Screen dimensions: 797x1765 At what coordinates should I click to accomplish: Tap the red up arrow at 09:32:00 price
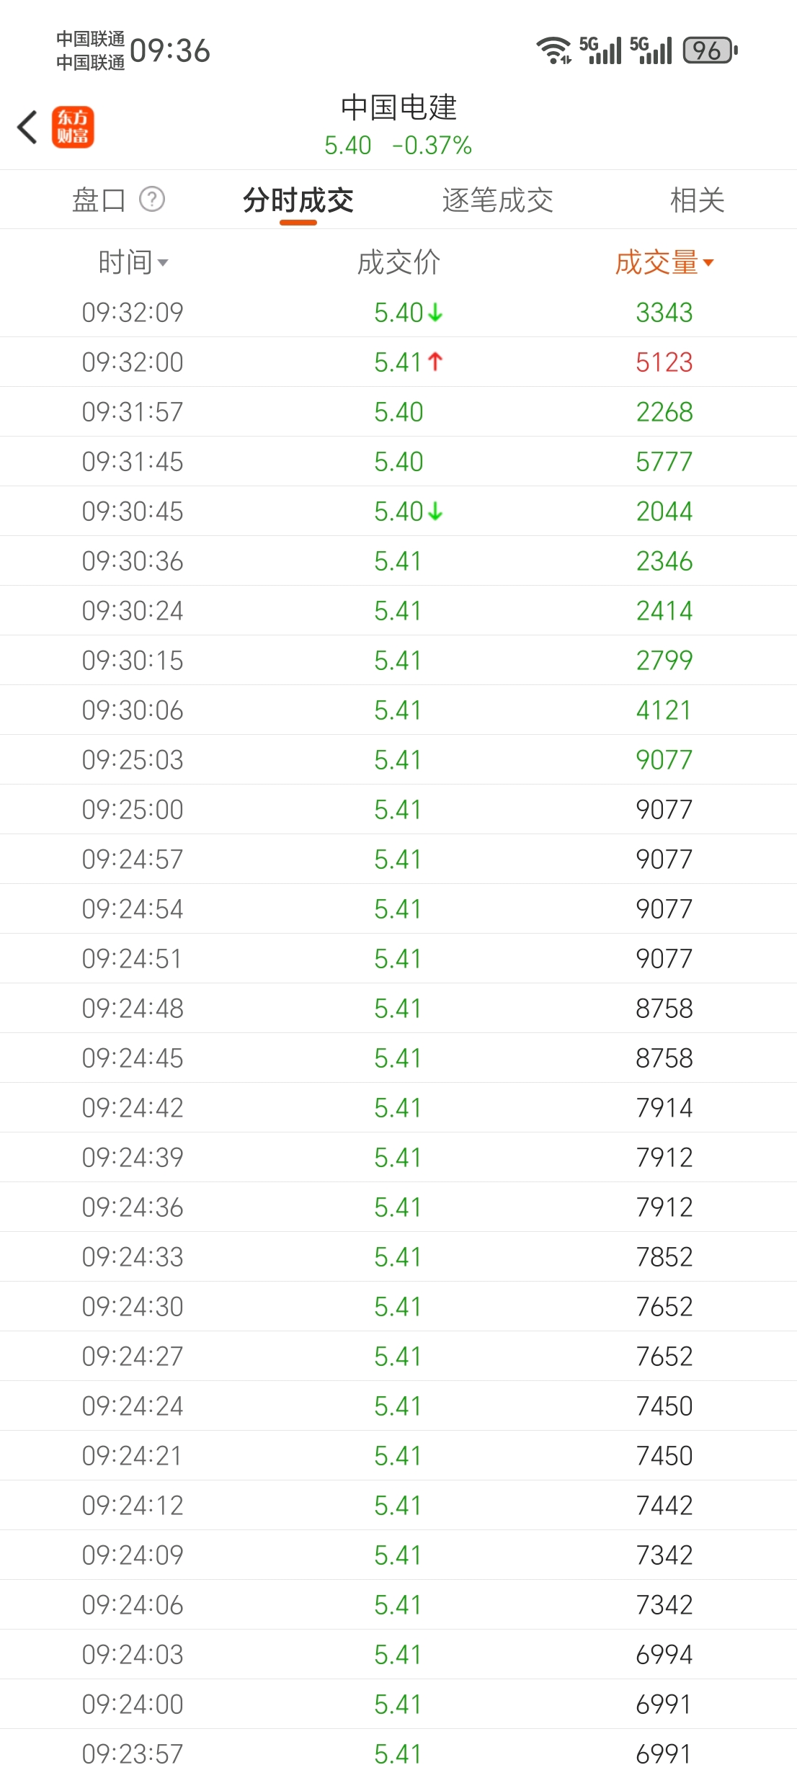tap(435, 362)
